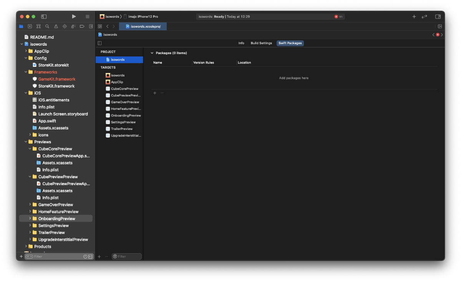Click the red issue icon in jump bar

(x=438, y=35)
